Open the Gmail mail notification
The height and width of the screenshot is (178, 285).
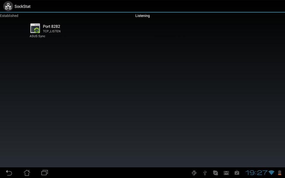click(x=226, y=173)
